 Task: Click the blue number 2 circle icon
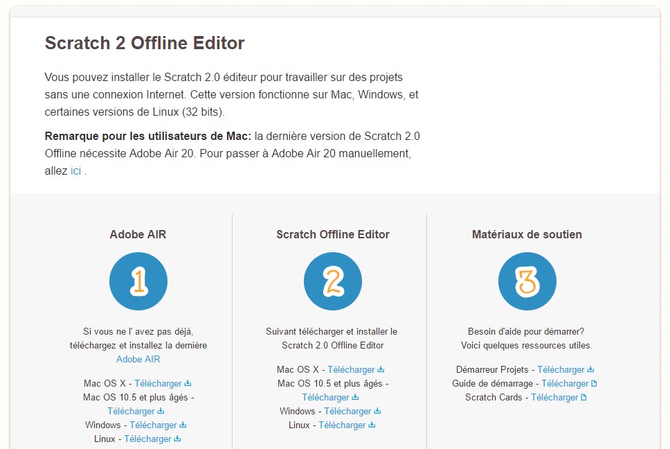point(333,281)
